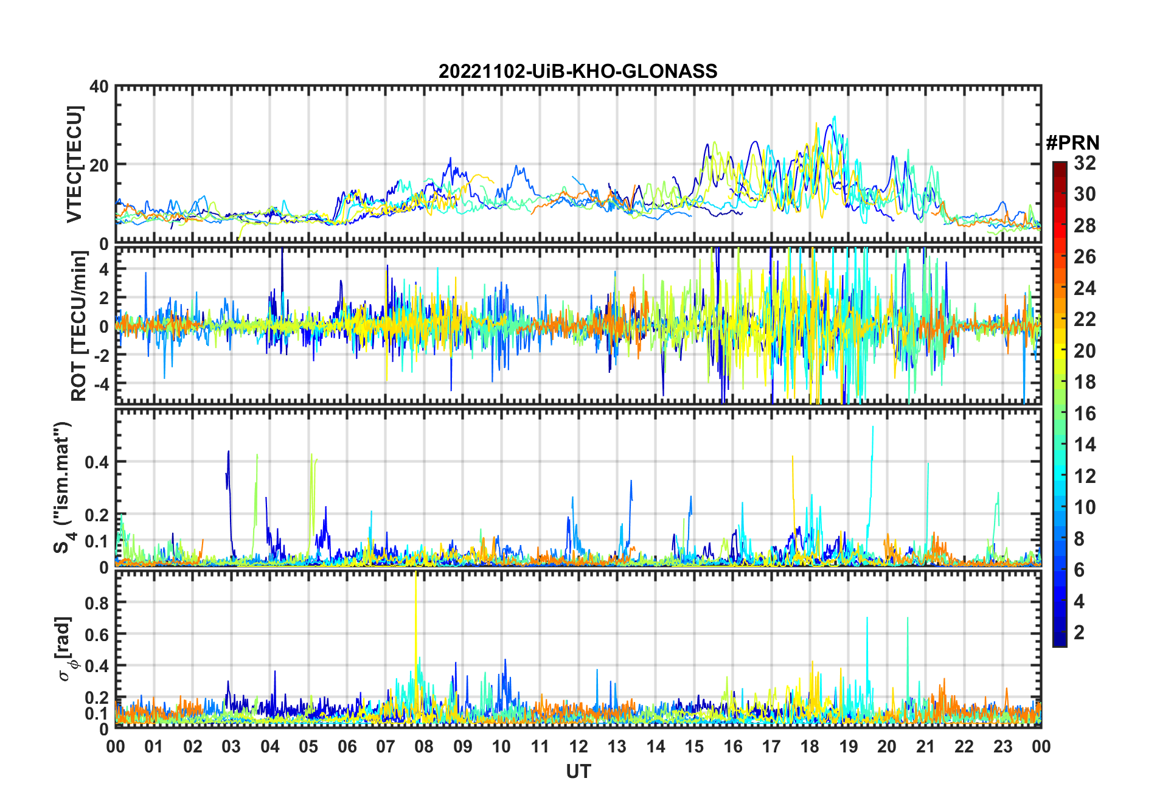Click the UT x-axis label

pyautogui.click(x=578, y=771)
